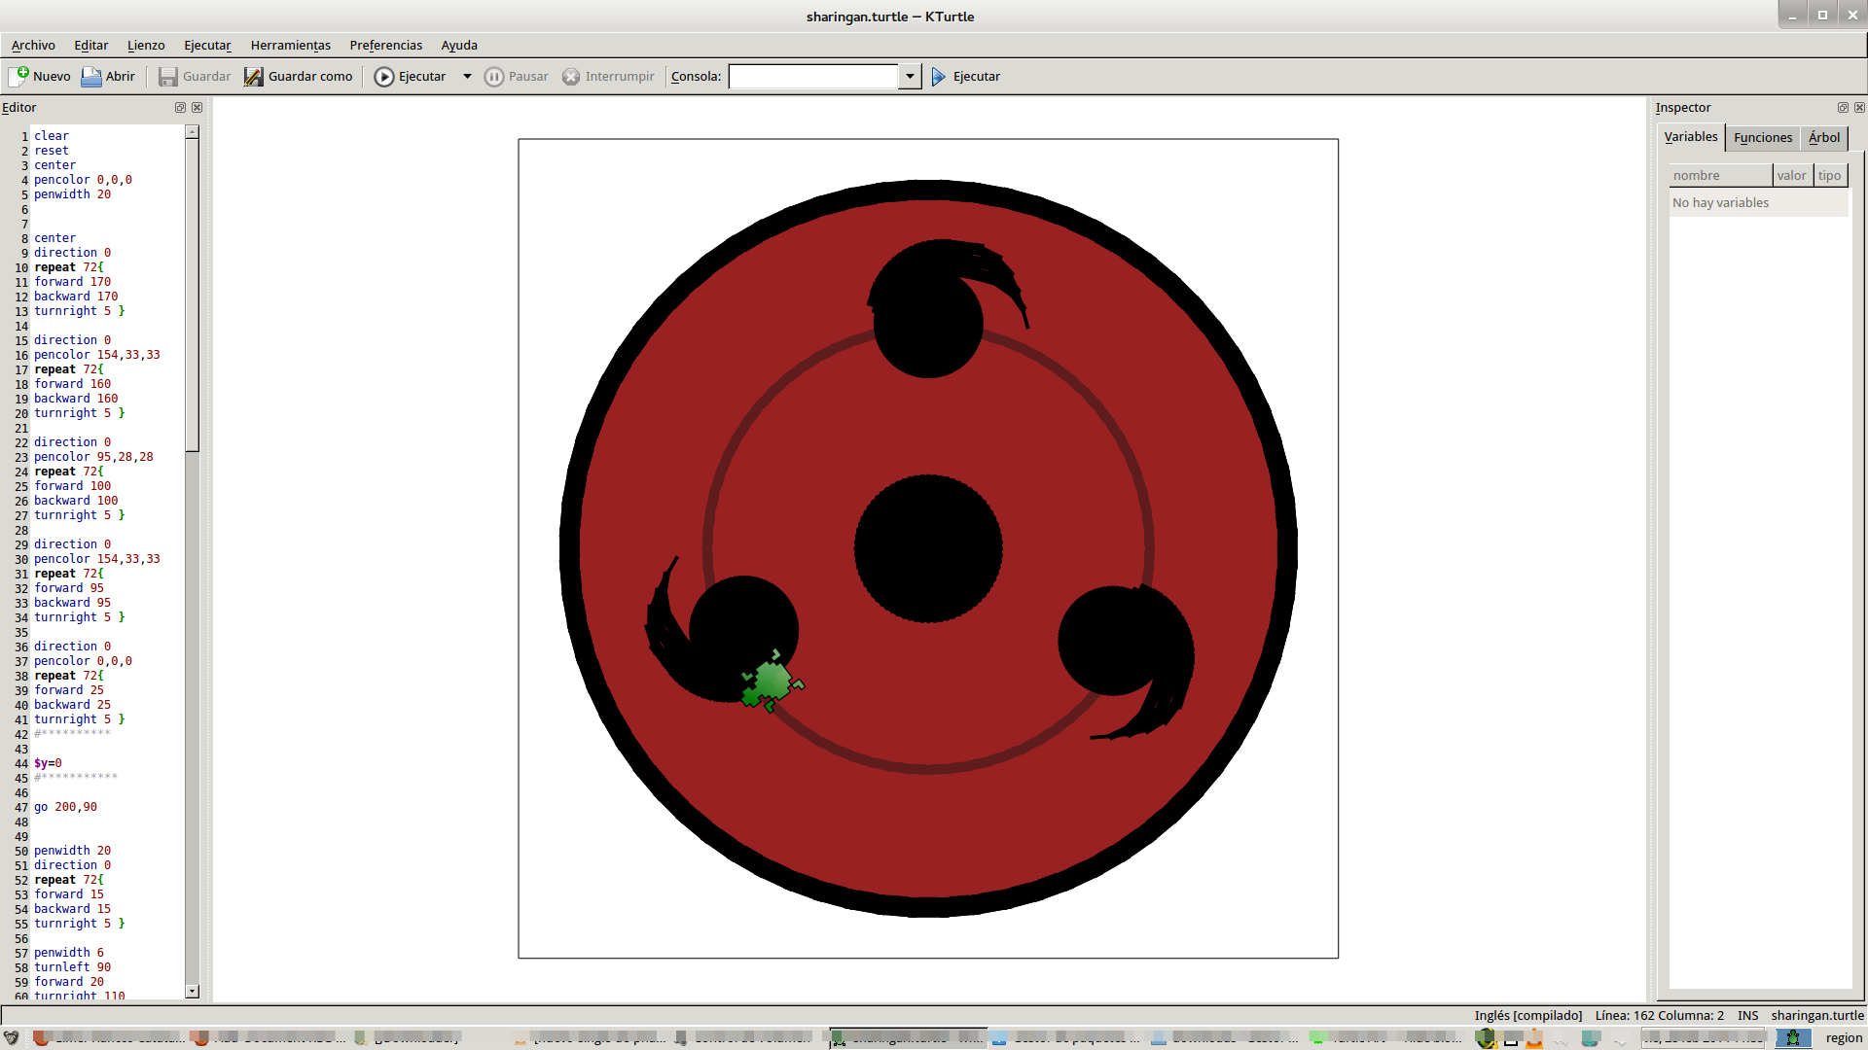Close the Inspector panel
Image resolution: width=1868 pixels, height=1050 pixels.
pos(1859,107)
